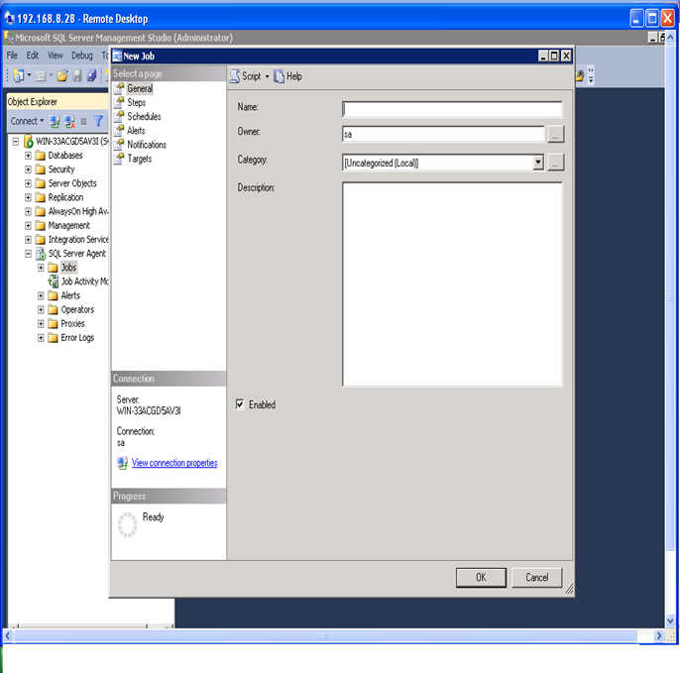Viewport: 680px width, 673px height.
Task: Click the SQL Server Agent icon
Action: tap(41, 254)
